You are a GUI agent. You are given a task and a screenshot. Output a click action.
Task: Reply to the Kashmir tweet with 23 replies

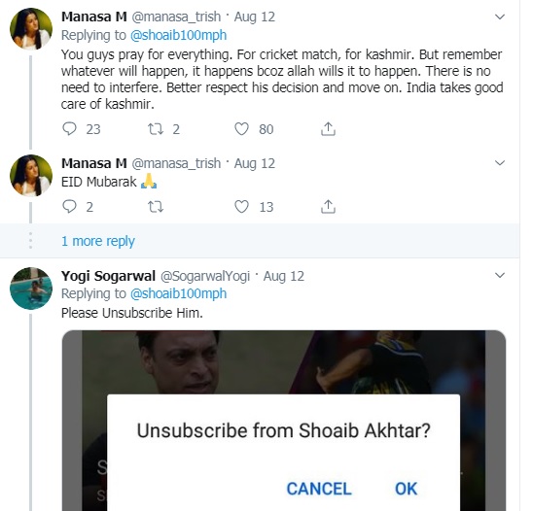pos(69,129)
